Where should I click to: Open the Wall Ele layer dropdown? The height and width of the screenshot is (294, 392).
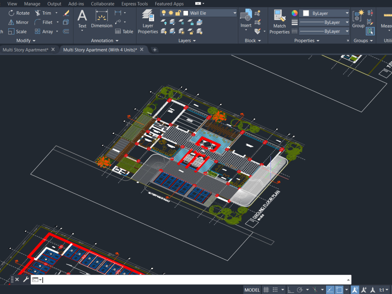[235, 12]
